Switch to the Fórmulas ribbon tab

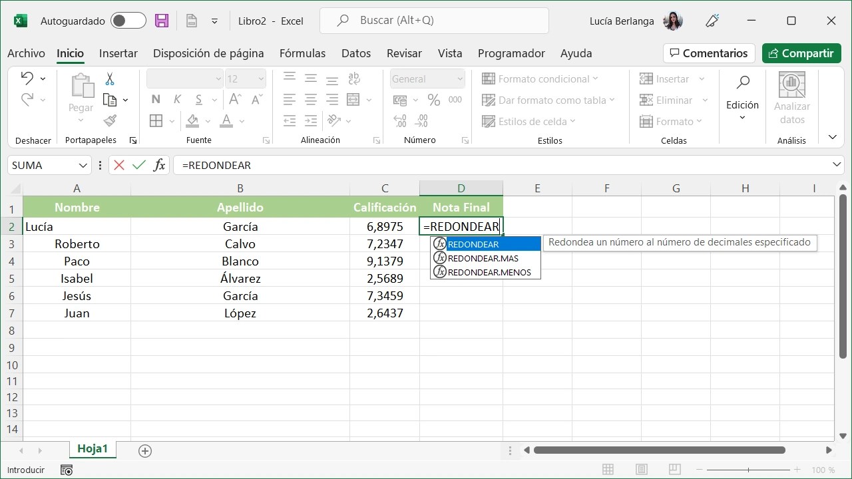tap(302, 53)
